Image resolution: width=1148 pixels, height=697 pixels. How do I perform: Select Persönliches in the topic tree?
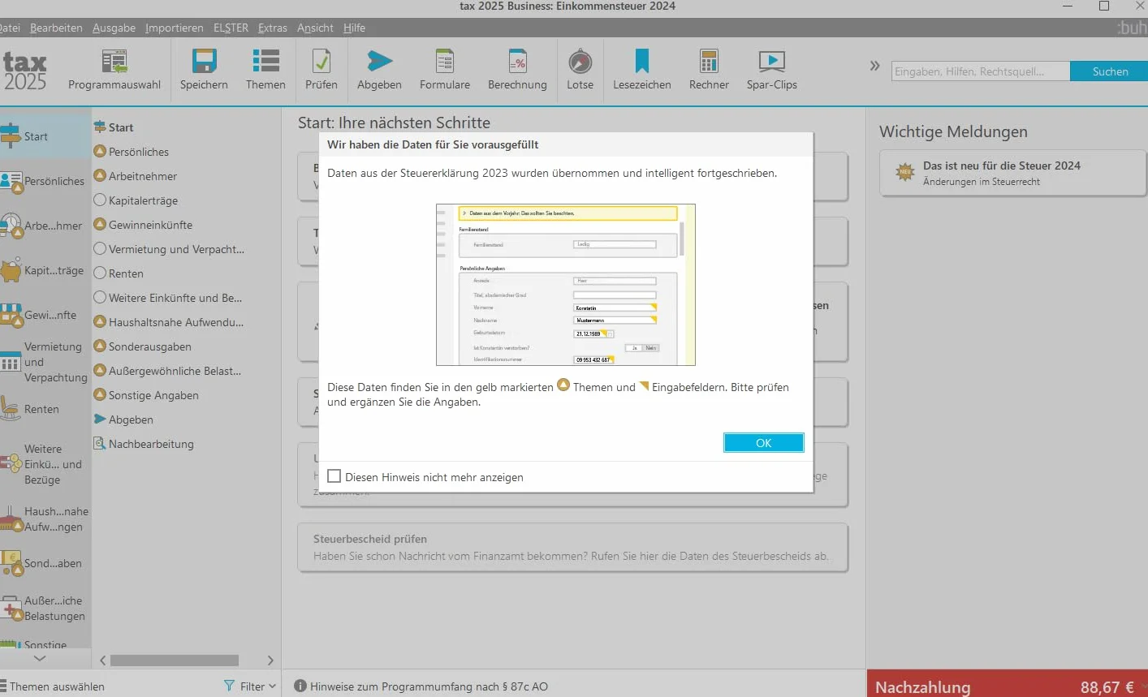[x=132, y=152]
